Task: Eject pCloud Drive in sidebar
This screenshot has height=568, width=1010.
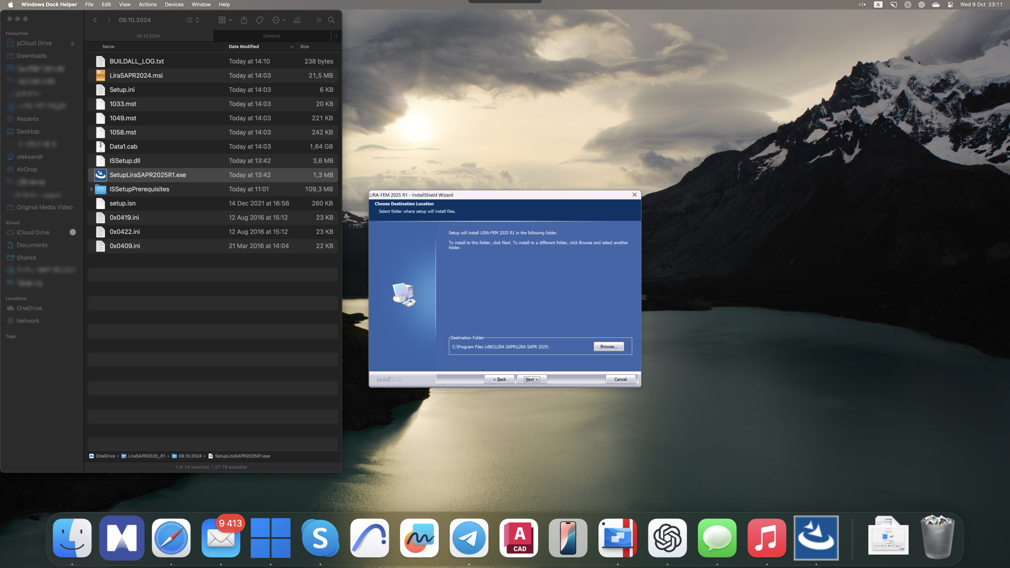Action: coord(72,43)
